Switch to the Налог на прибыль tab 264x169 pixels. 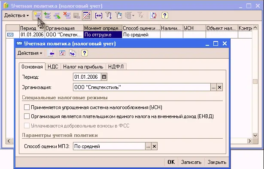pyautogui.click(x=83, y=67)
